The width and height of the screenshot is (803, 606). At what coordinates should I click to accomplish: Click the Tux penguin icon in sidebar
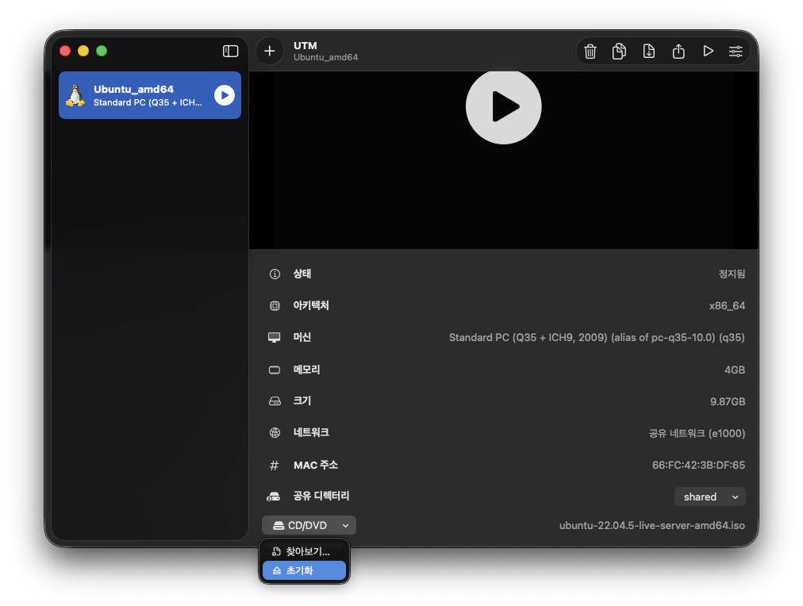pyautogui.click(x=75, y=95)
